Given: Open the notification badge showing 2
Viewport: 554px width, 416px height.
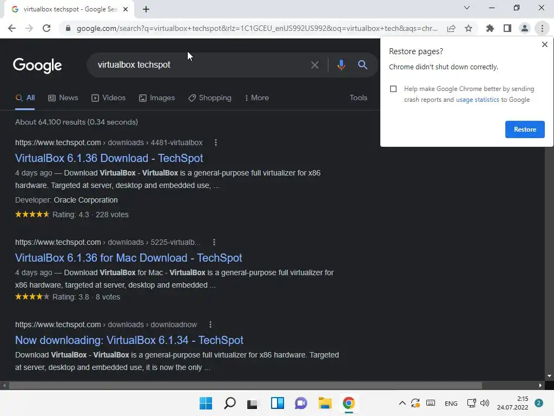Looking at the screenshot, I should pyautogui.click(x=538, y=403).
